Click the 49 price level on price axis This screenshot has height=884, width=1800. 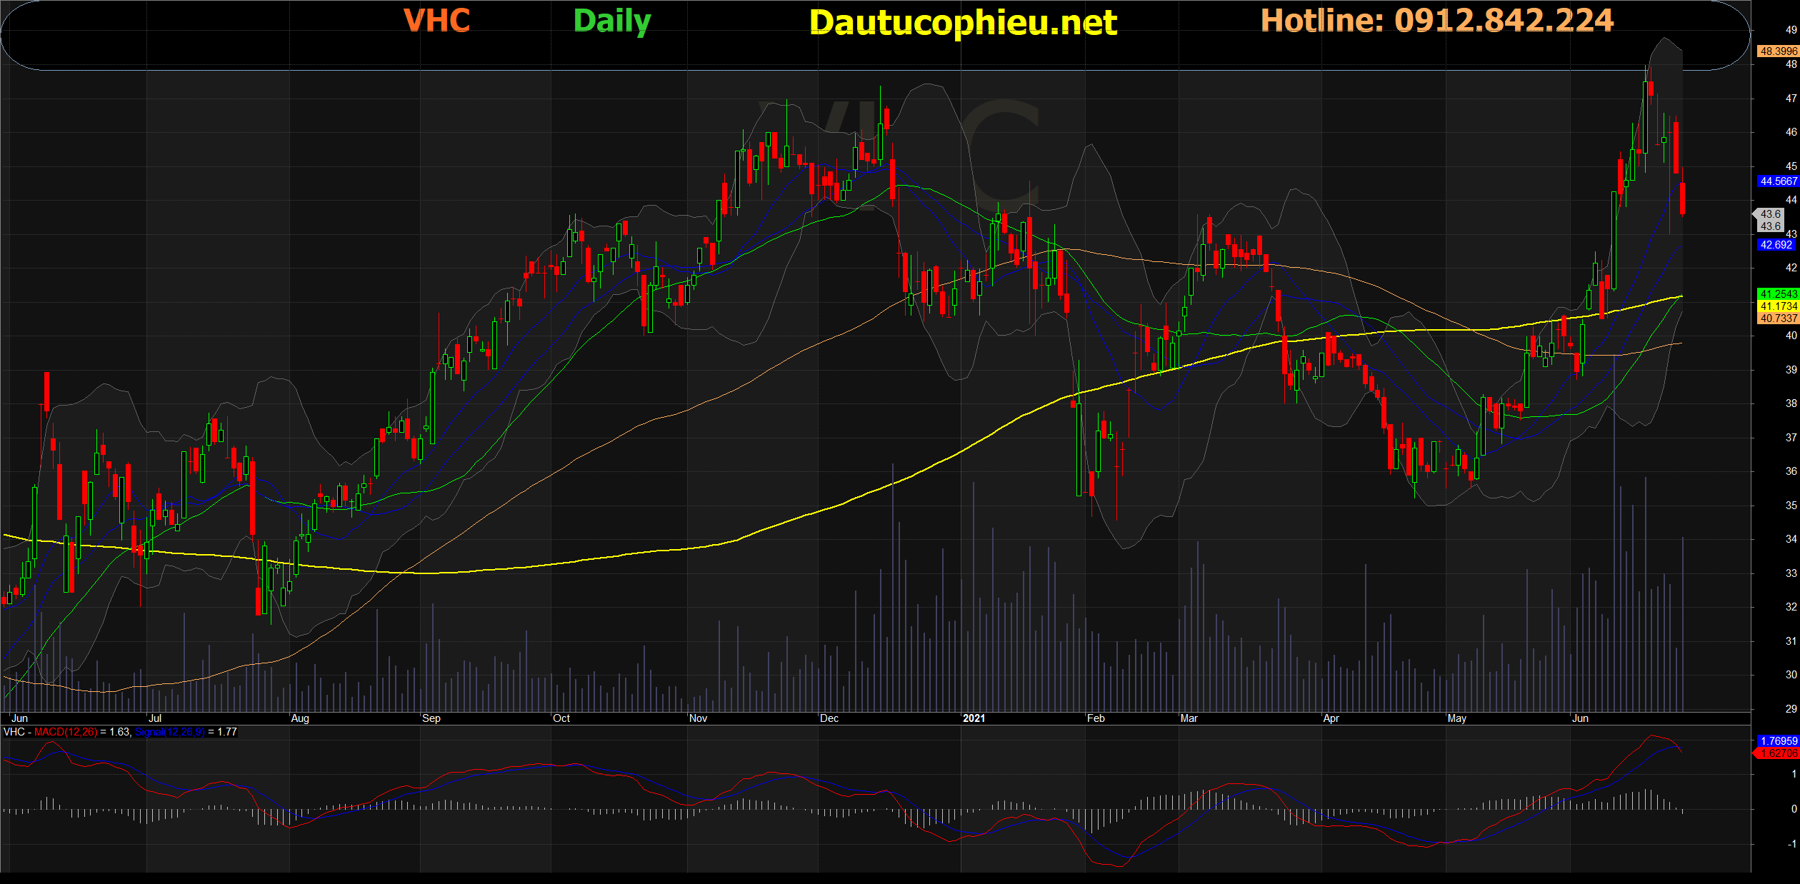(1791, 30)
